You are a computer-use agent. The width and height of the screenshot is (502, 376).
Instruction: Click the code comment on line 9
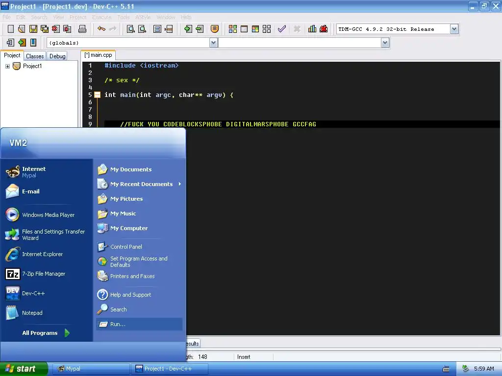pyautogui.click(x=218, y=124)
